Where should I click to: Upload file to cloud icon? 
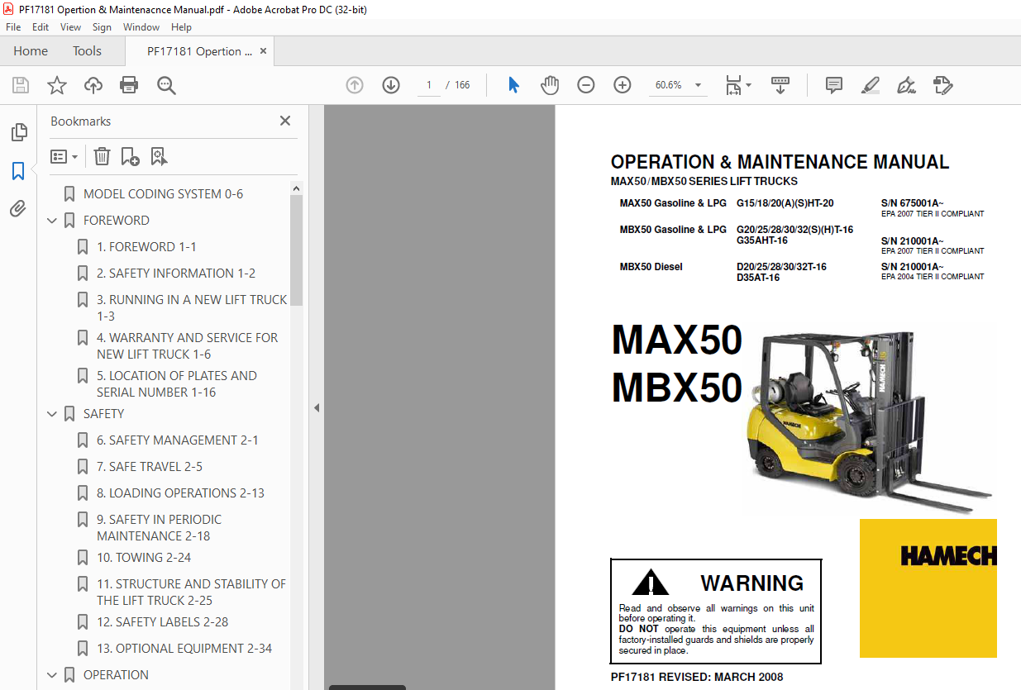coord(93,85)
